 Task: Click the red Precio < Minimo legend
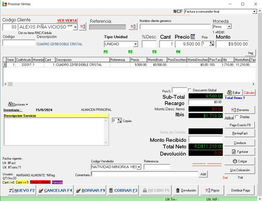(40, 182)
